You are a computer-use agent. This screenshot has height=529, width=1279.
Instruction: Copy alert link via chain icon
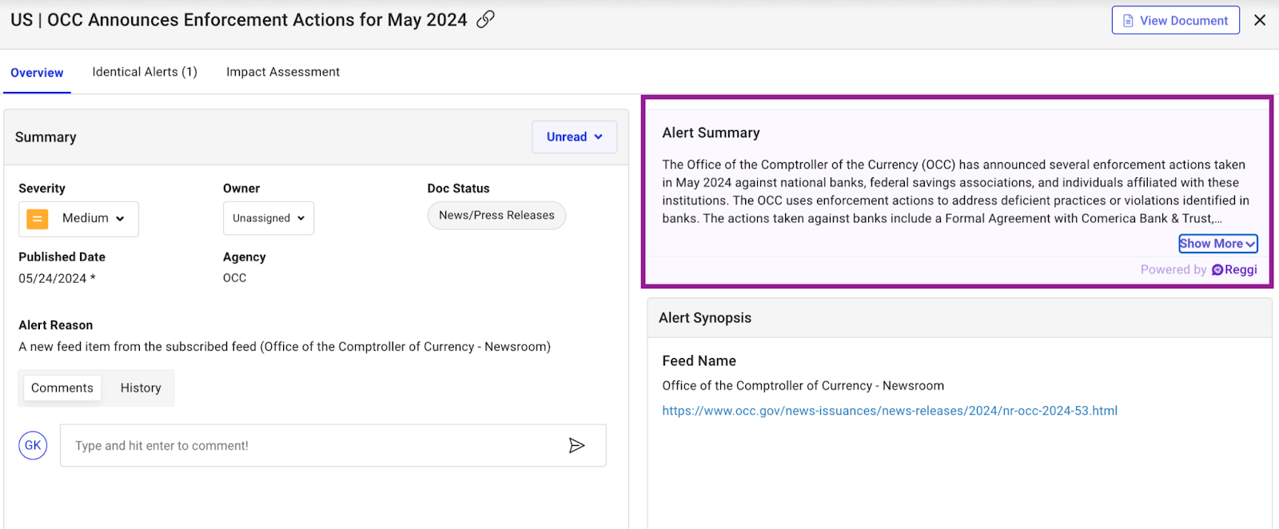(485, 20)
